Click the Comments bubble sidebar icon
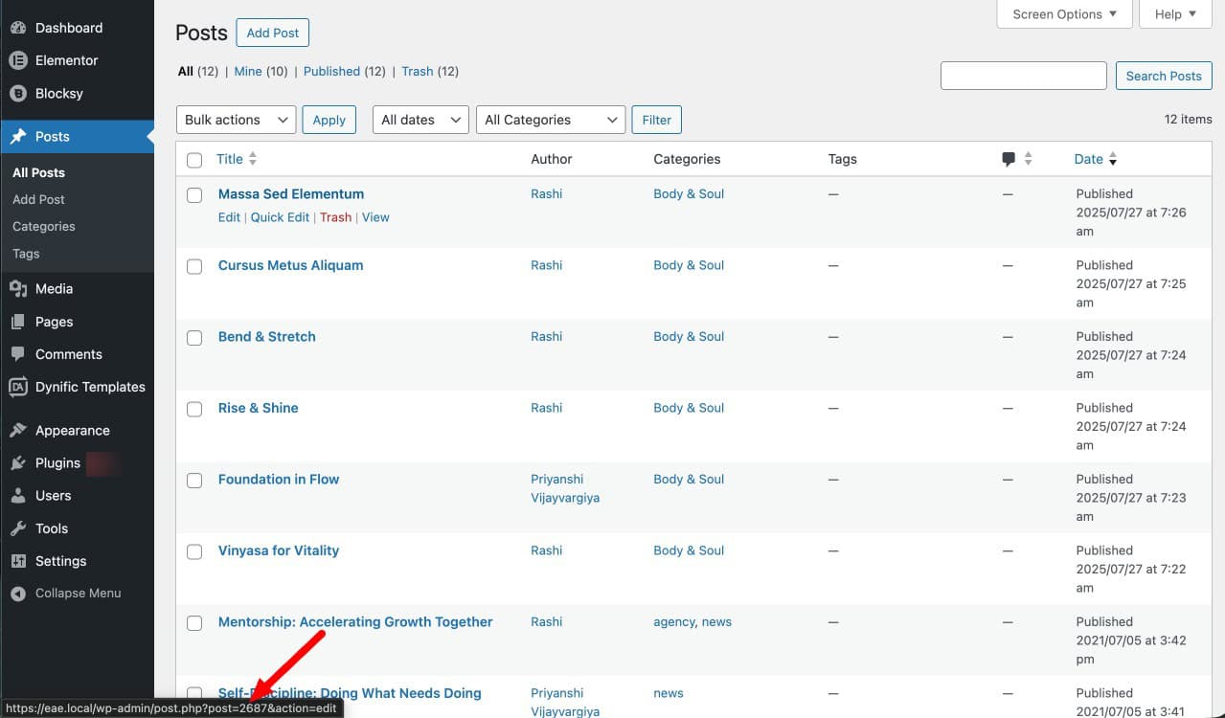Screen dimensions: 1225x718 click(18, 354)
